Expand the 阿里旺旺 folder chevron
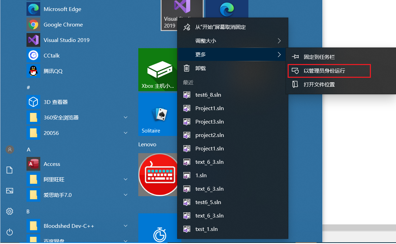The image size is (396, 244). coord(126,179)
